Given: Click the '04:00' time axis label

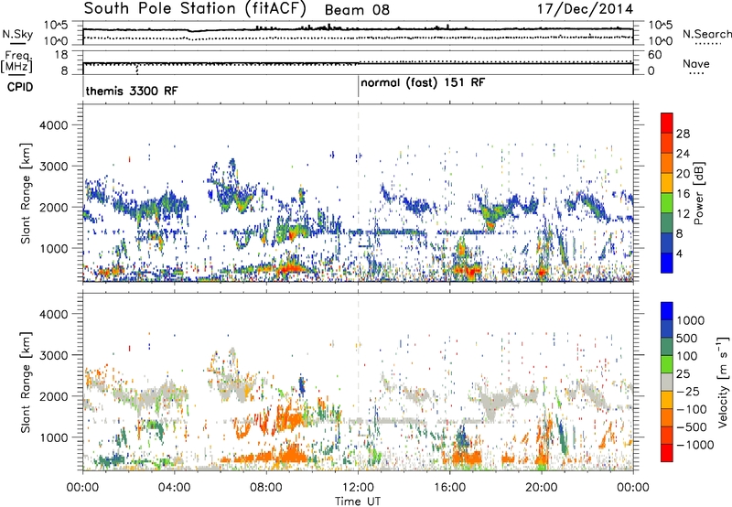Looking at the screenshot, I should coord(174,488).
